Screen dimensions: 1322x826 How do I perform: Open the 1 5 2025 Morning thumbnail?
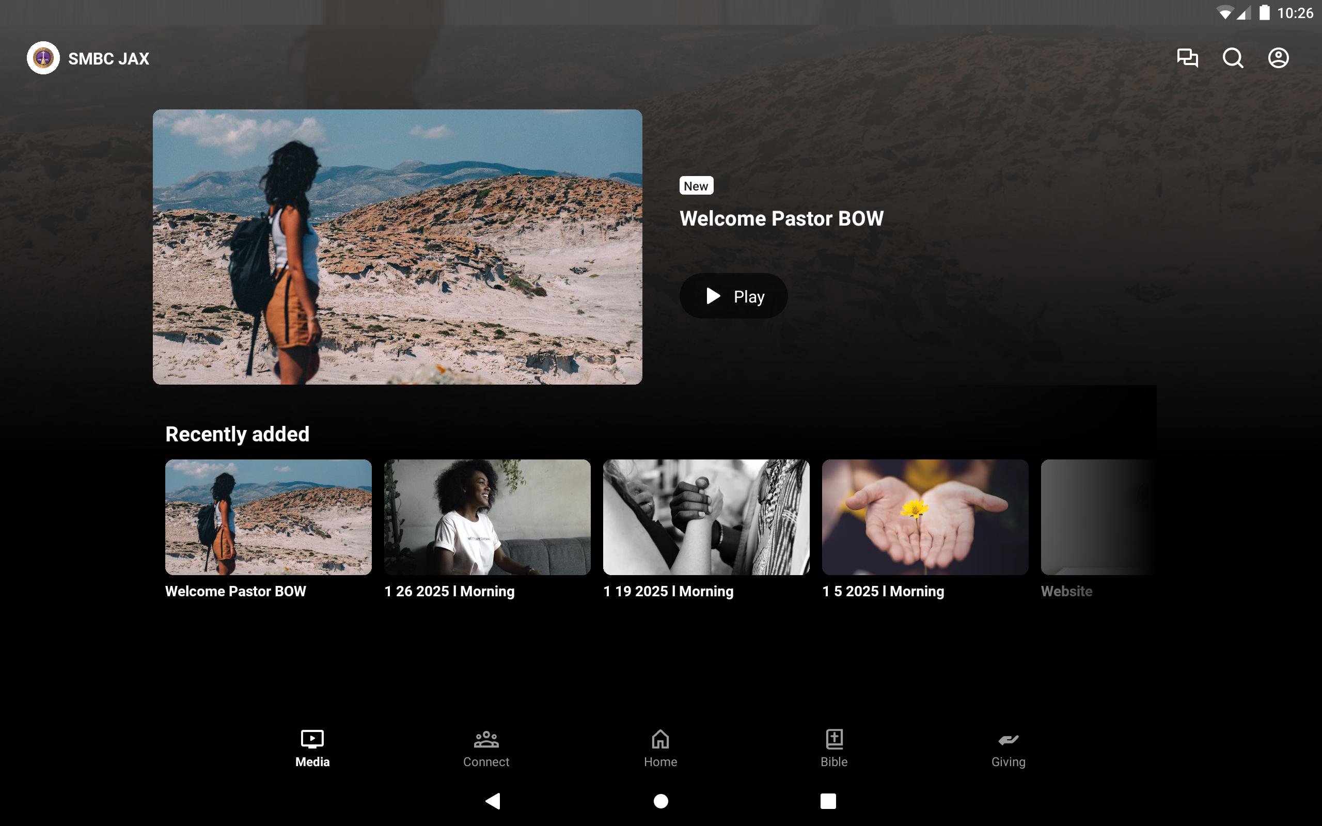[x=924, y=517]
